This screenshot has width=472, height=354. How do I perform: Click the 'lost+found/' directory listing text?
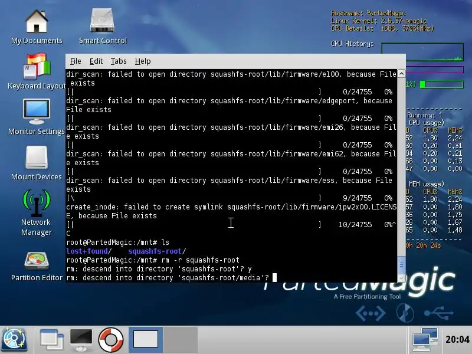tap(89, 251)
